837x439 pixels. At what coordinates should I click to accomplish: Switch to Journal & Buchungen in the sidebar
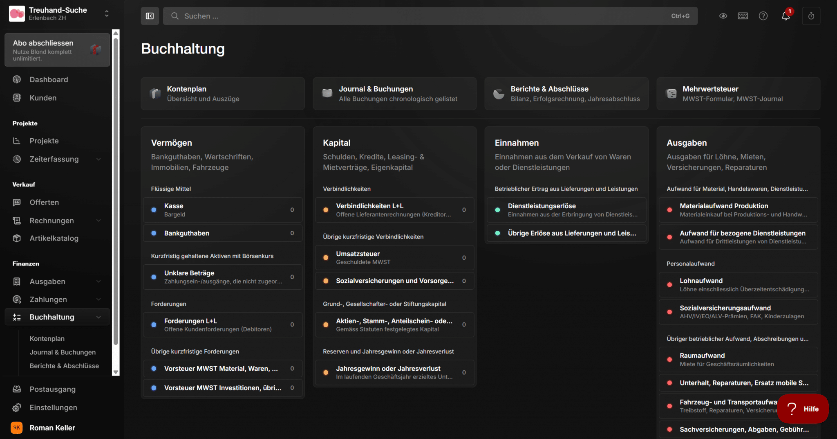[x=63, y=352]
